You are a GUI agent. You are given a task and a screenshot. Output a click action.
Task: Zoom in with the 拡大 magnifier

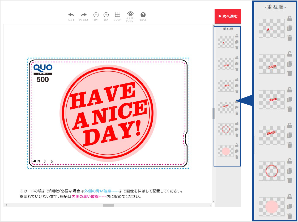pos(106,15)
